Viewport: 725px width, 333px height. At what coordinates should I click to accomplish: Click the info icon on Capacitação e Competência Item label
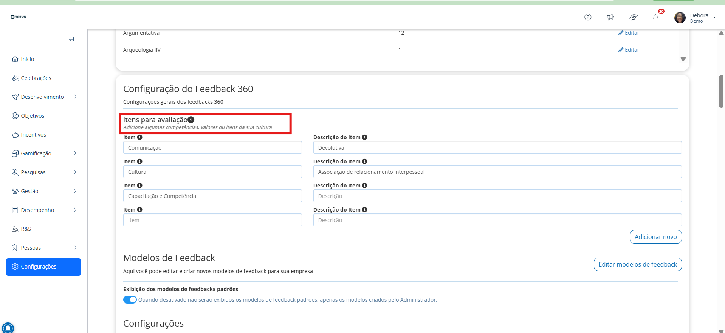coord(139,186)
